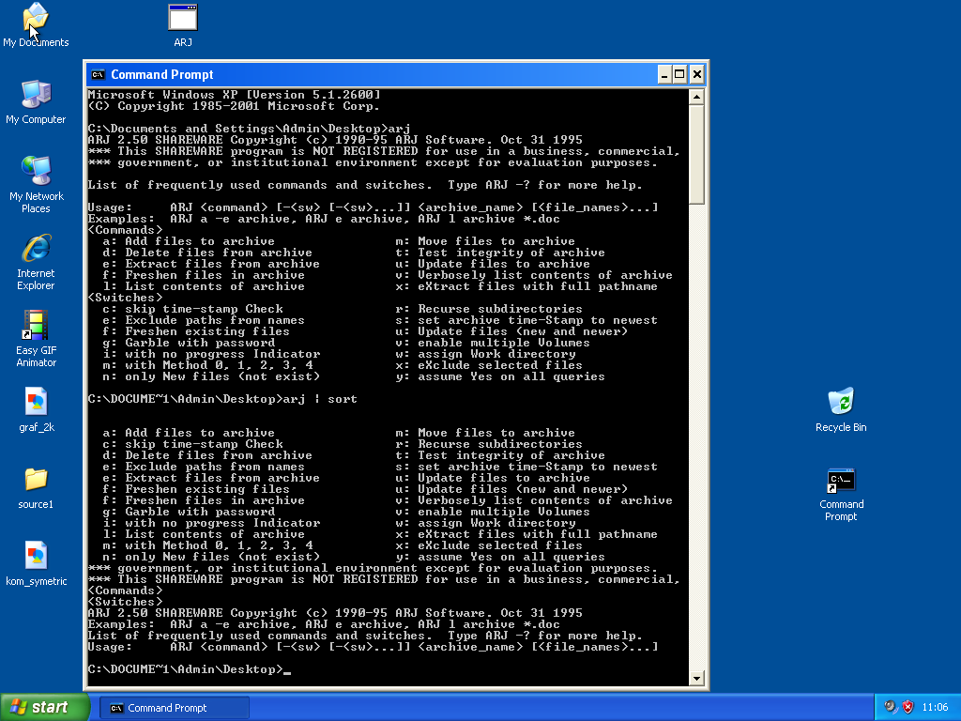Close the Command Prompt window
Image resolution: width=961 pixels, height=721 pixels.
click(697, 75)
